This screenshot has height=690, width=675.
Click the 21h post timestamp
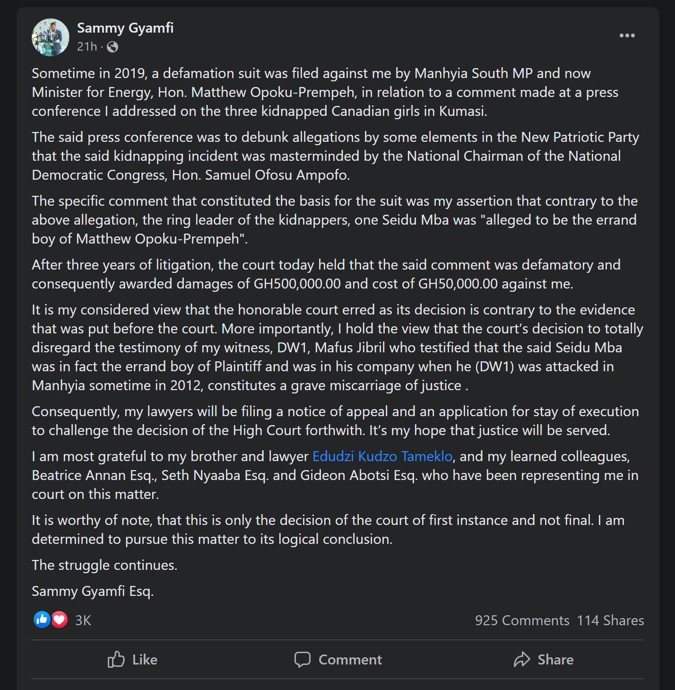click(x=87, y=47)
